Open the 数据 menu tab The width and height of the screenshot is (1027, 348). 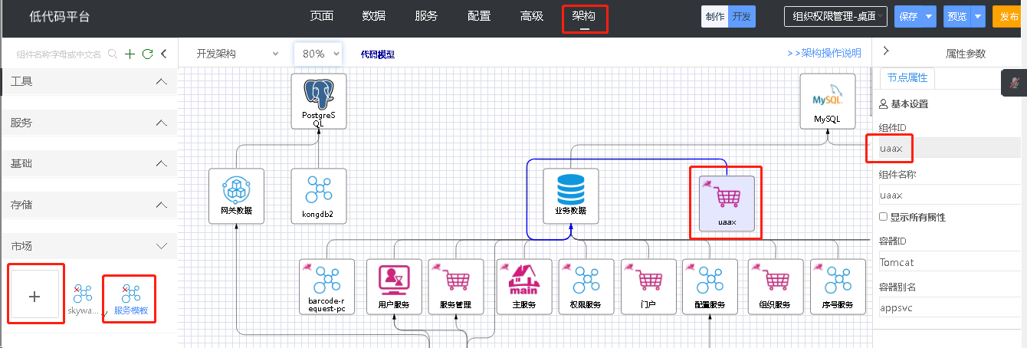[x=374, y=16]
